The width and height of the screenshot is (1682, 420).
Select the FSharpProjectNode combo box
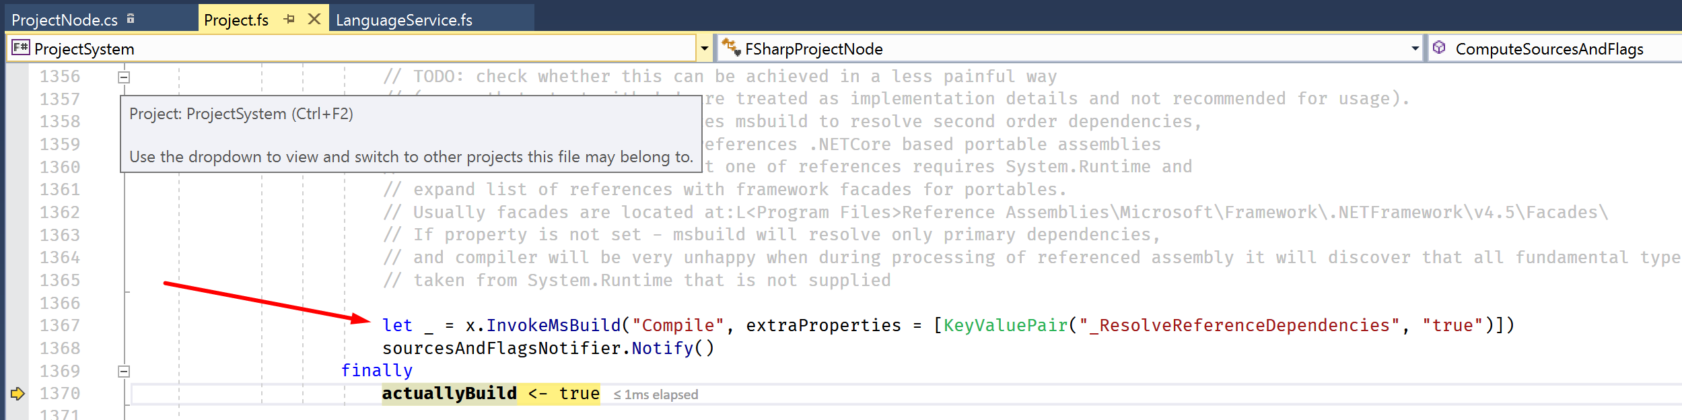(x=1070, y=48)
